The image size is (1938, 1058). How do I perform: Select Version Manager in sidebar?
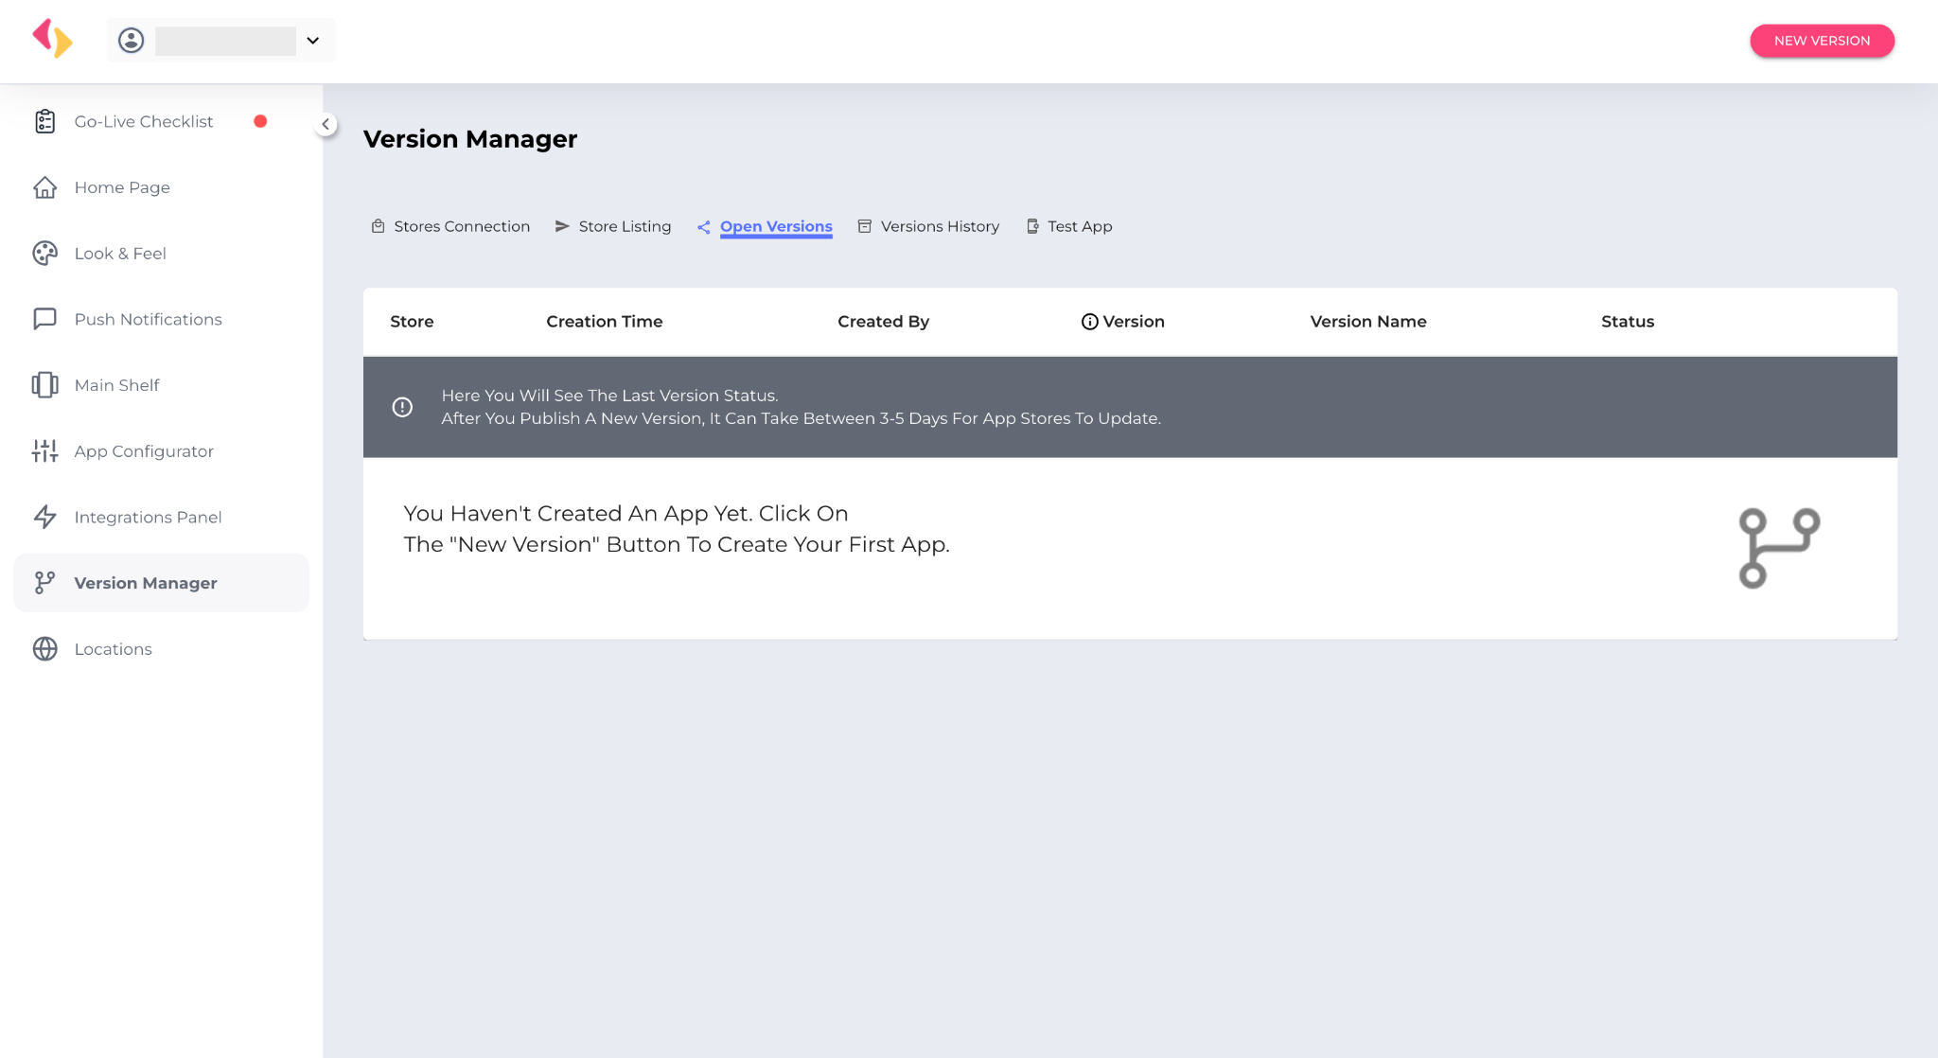[x=146, y=583]
